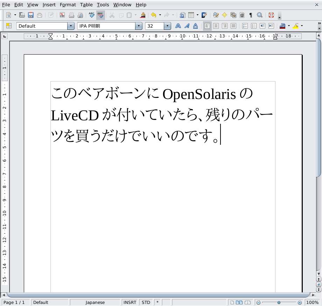The image size is (322, 306).
Task: Create a new document with the New icon
Action: click(x=9, y=15)
